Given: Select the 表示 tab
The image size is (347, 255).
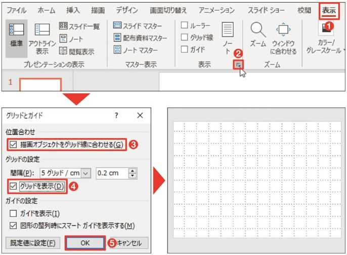Looking at the screenshot, I should pos(329,11).
